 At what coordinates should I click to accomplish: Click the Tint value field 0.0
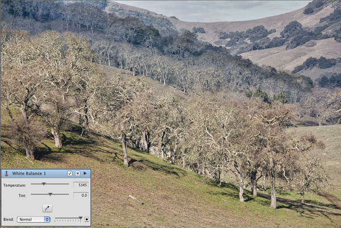point(81,196)
